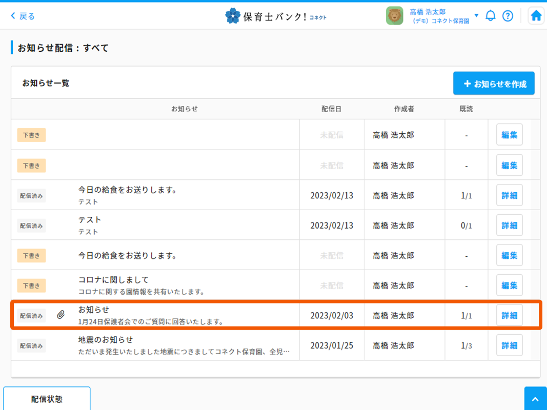Open details for テスト notice
Image resolution: width=547 pixels, height=410 pixels.
pyautogui.click(x=509, y=225)
